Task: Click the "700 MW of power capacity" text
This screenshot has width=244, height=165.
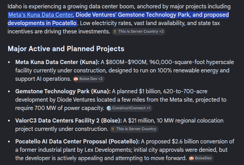Action: [x=69, y=108]
